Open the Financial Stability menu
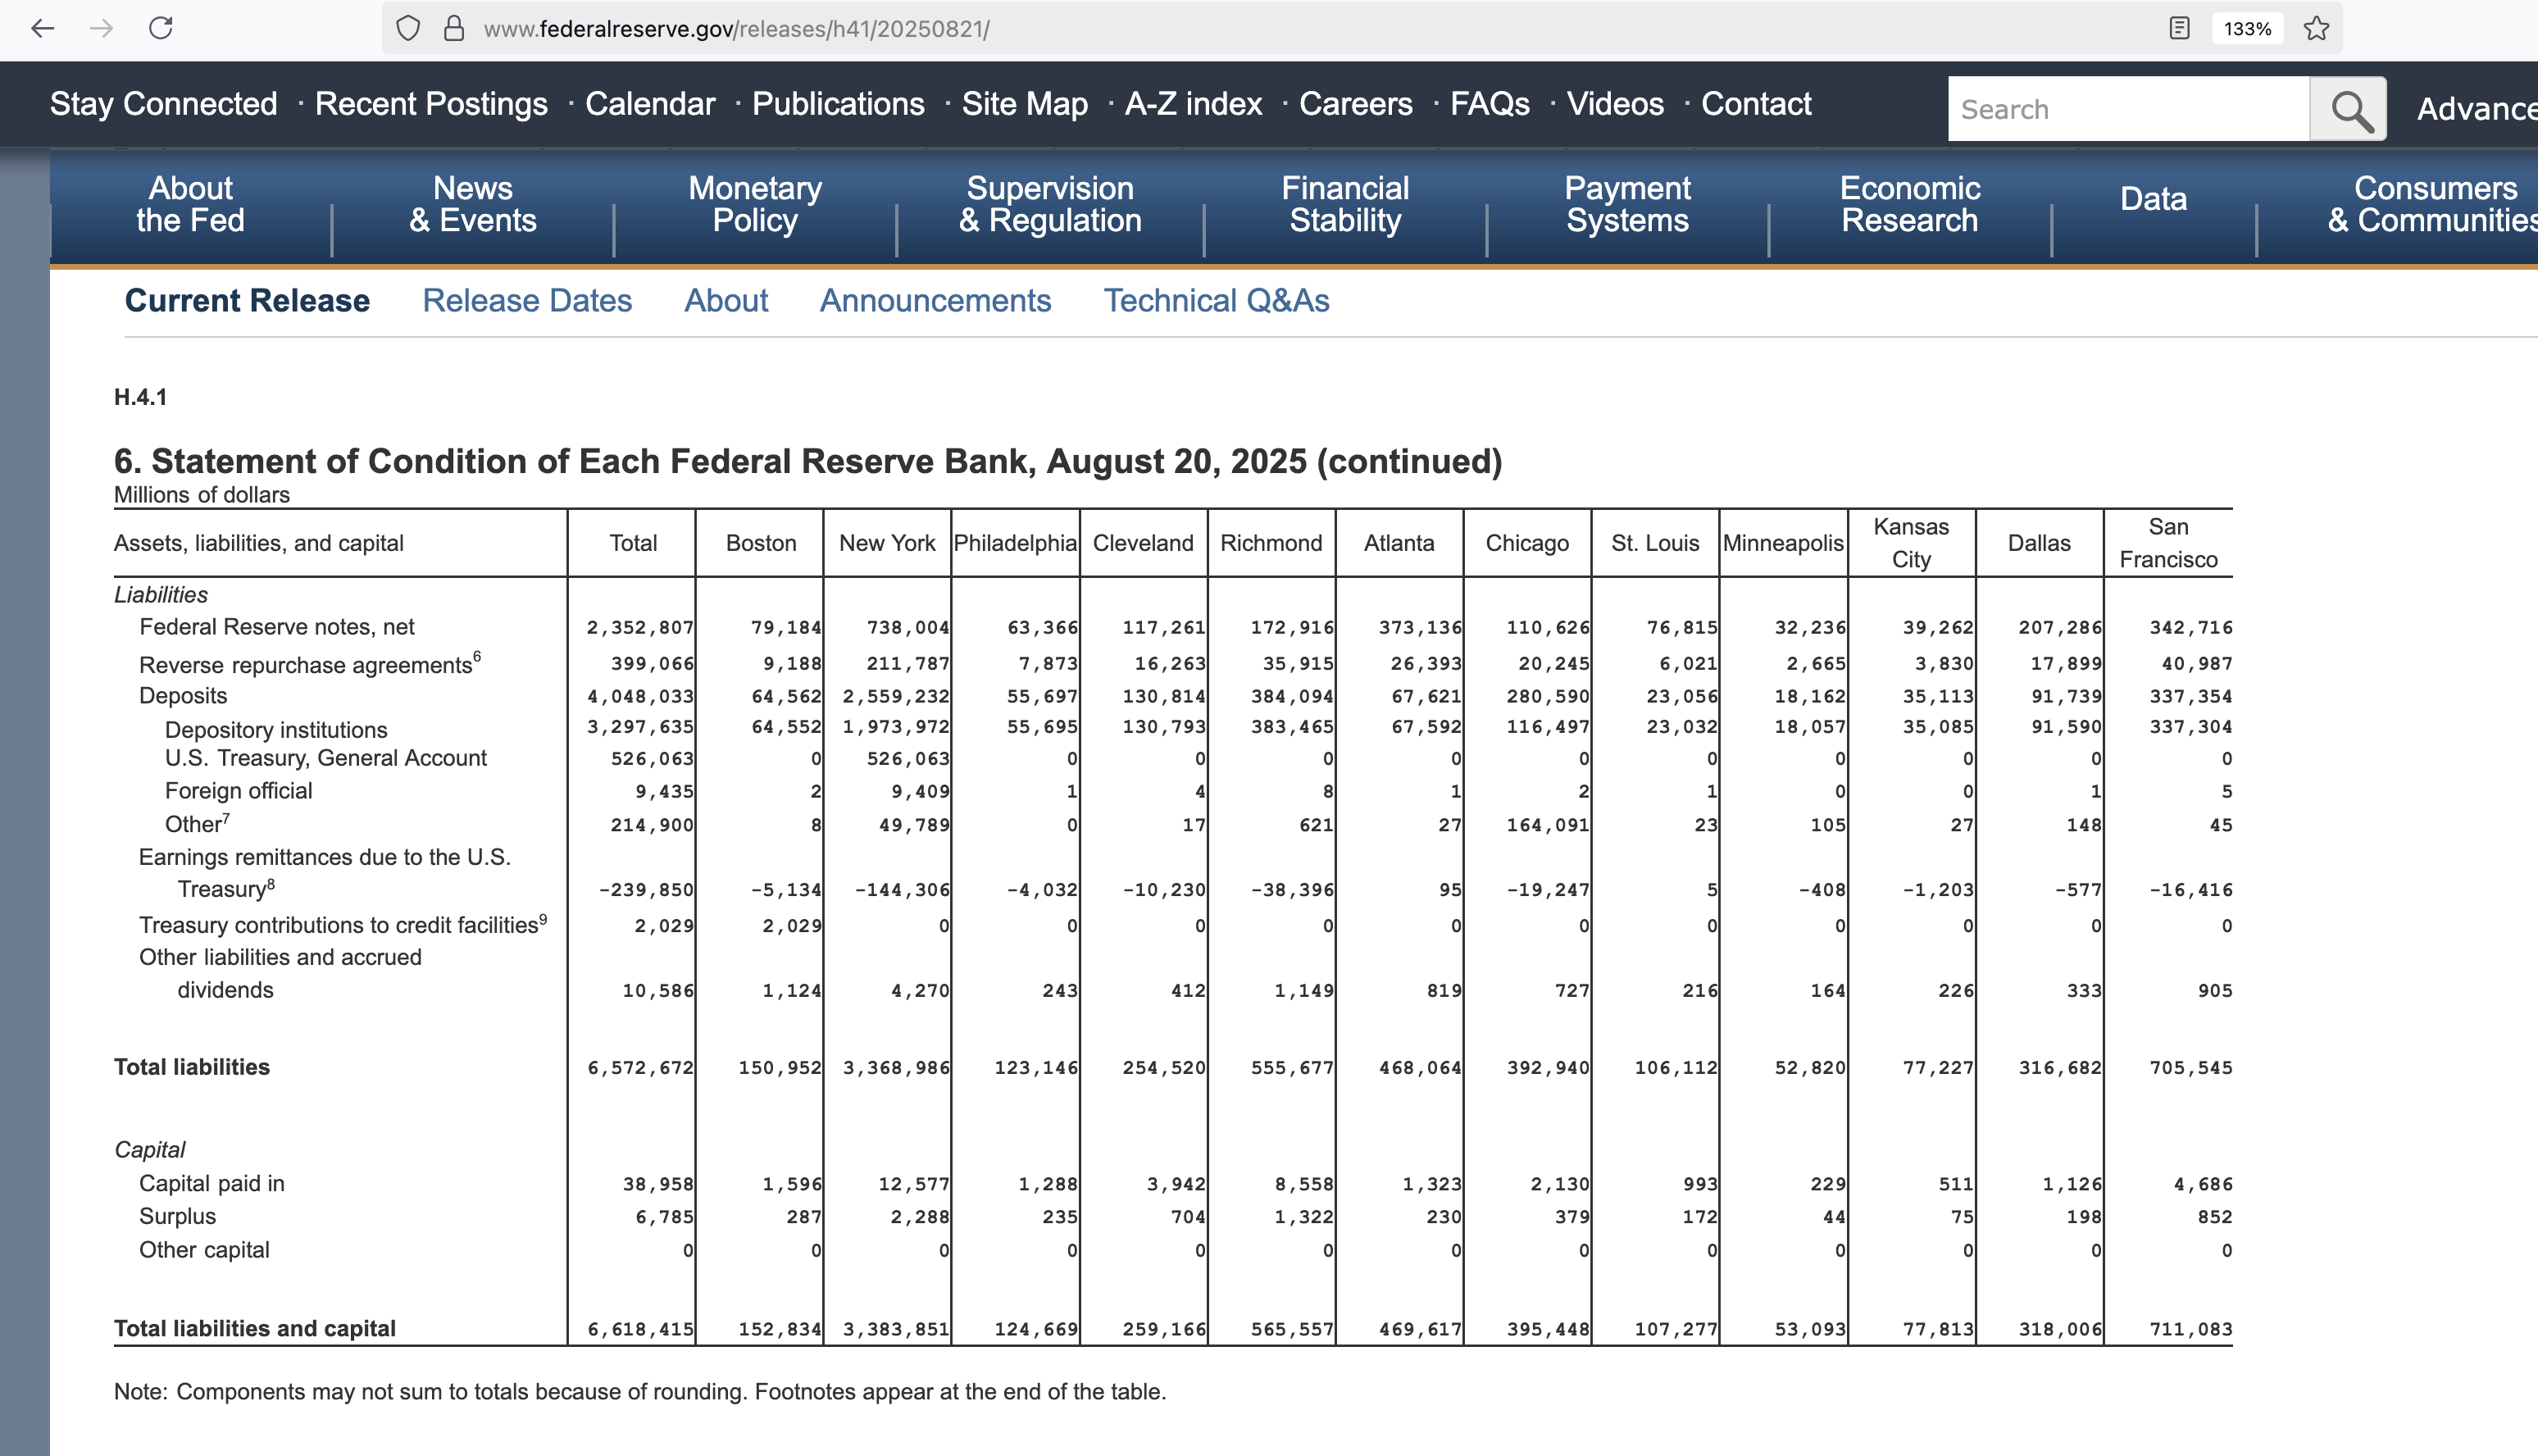2538x1456 pixels. click(x=1344, y=204)
